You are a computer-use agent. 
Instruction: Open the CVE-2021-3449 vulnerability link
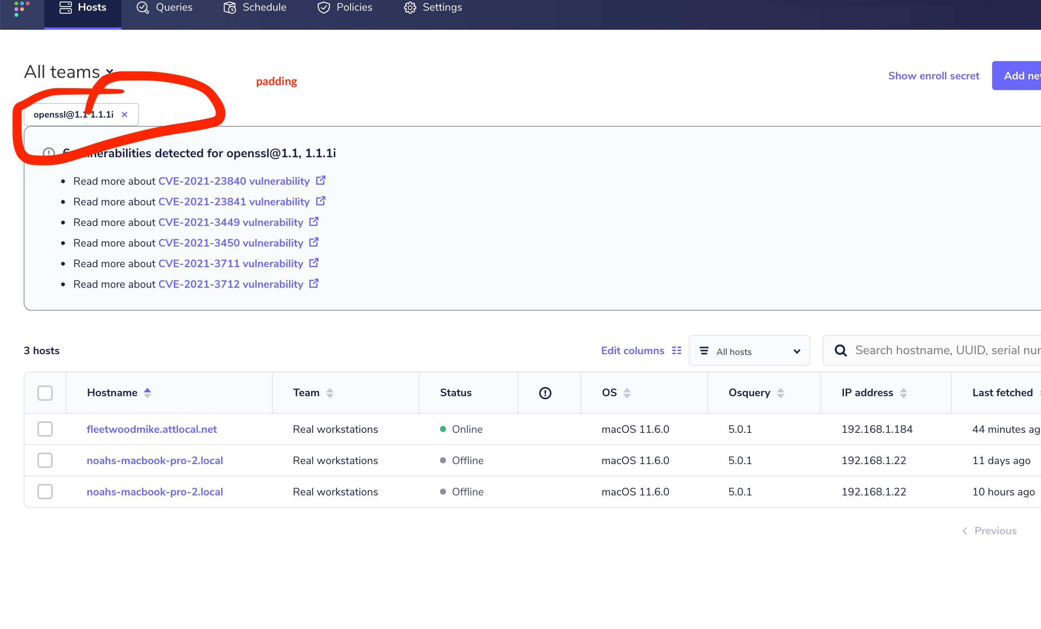coord(231,223)
